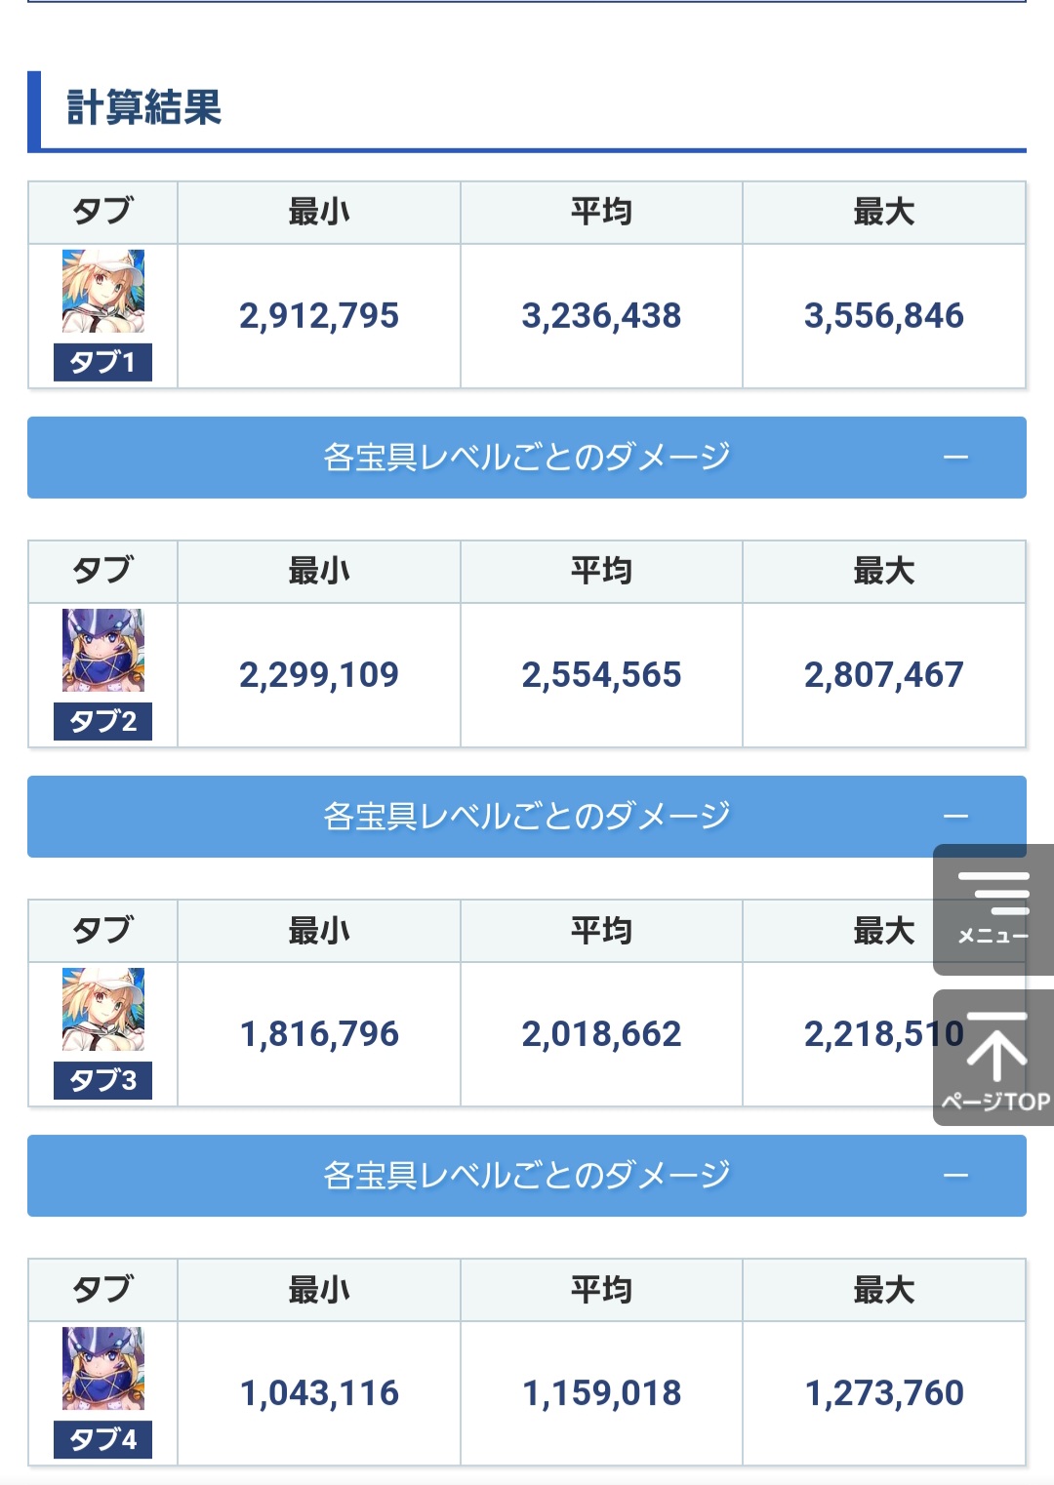
Task: Click タブ1 average damage value 3,236,438
Action: click(x=601, y=316)
